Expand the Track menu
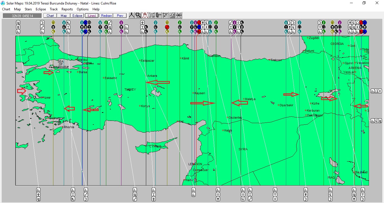 pyautogui.click(x=54, y=9)
